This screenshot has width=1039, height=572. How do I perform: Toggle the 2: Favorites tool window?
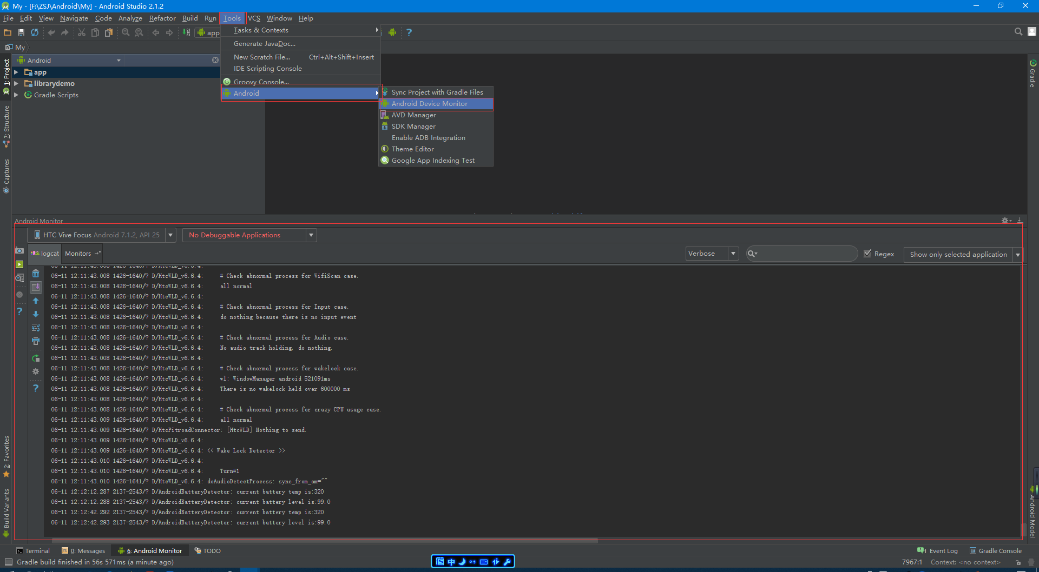pos(6,457)
